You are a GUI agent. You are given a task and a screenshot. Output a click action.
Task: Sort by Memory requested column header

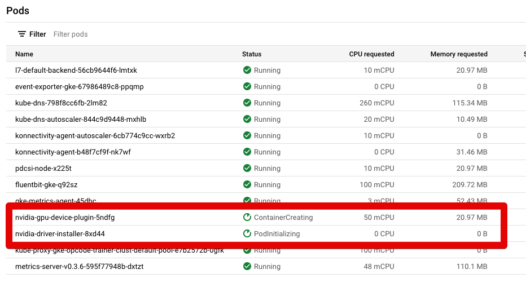click(x=458, y=54)
